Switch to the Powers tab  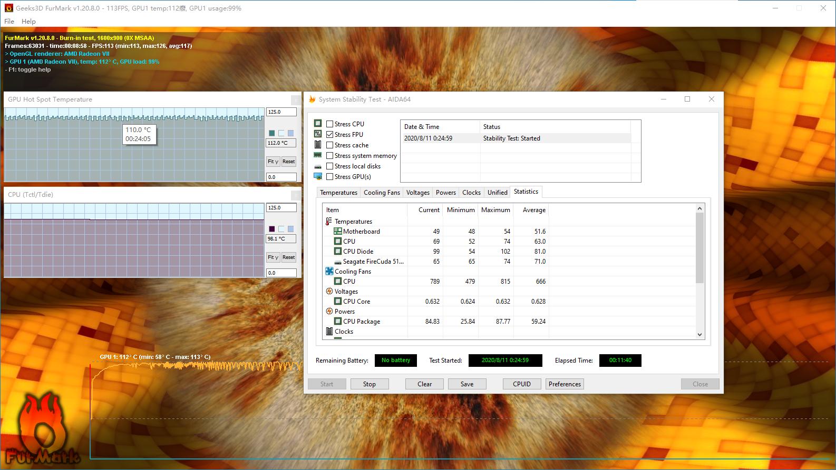[x=446, y=193]
